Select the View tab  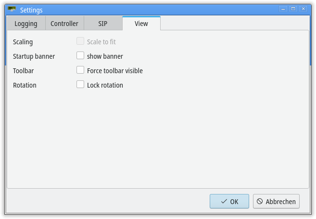pos(141,24)
